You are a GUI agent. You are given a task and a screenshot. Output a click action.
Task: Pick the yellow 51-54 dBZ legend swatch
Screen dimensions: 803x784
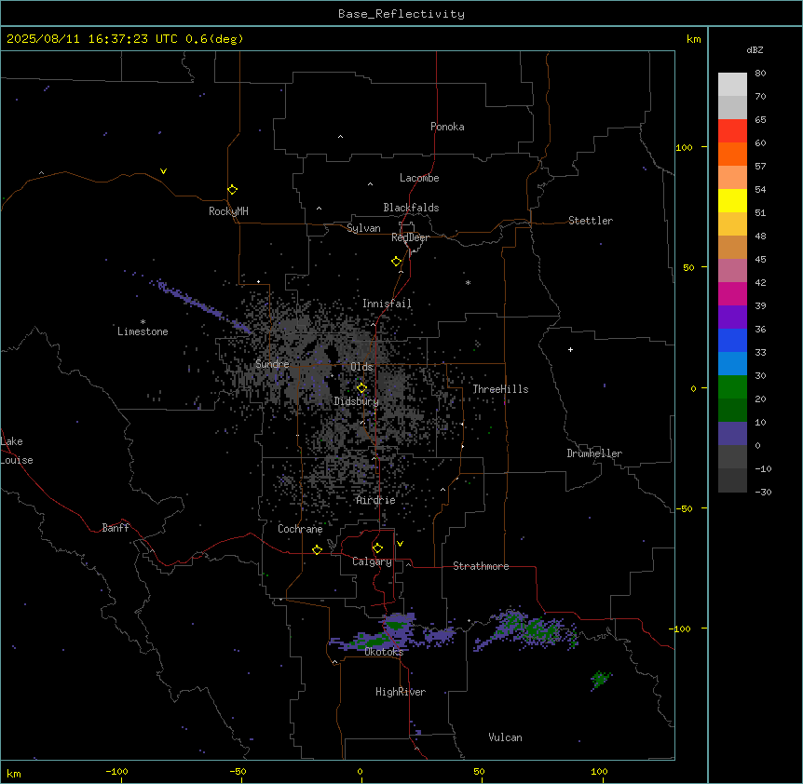(x=732, y=200)
